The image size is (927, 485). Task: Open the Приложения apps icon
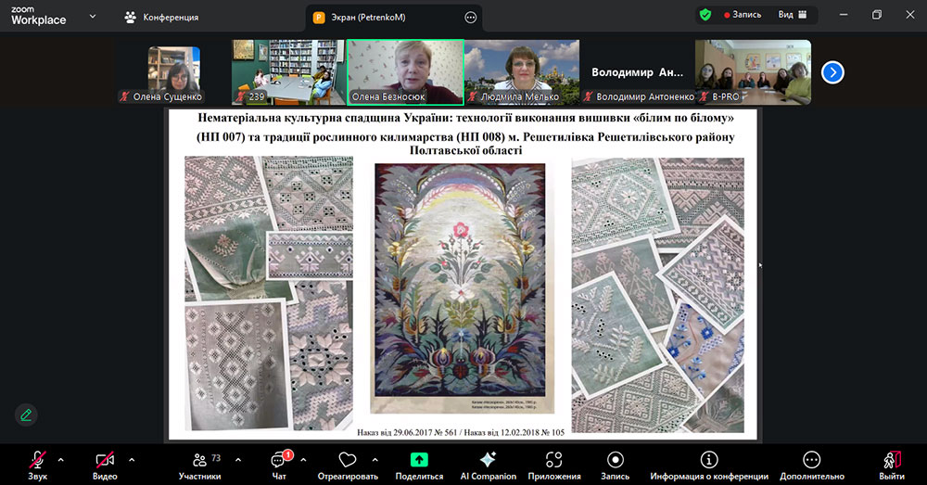coord(554,460)
